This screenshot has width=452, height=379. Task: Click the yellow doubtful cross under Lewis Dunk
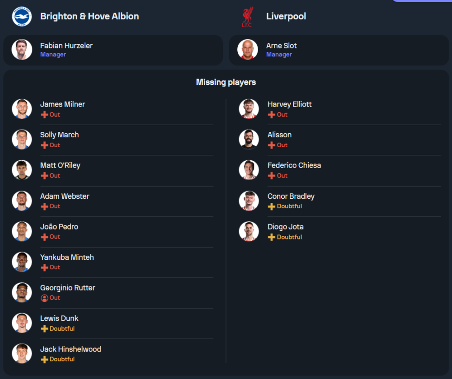(x=44, y=329)
